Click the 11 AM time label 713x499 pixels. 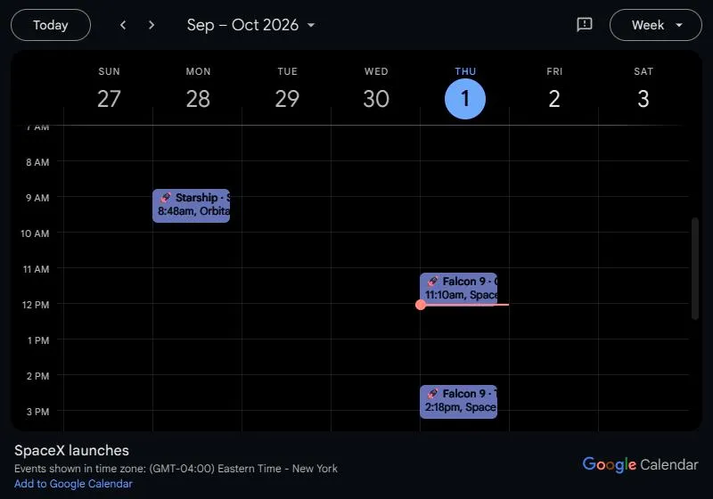point(36,269)
